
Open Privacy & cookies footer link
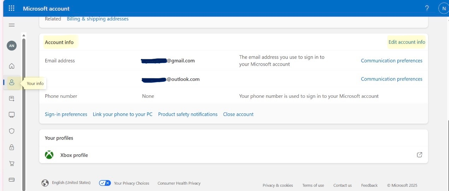278,185
